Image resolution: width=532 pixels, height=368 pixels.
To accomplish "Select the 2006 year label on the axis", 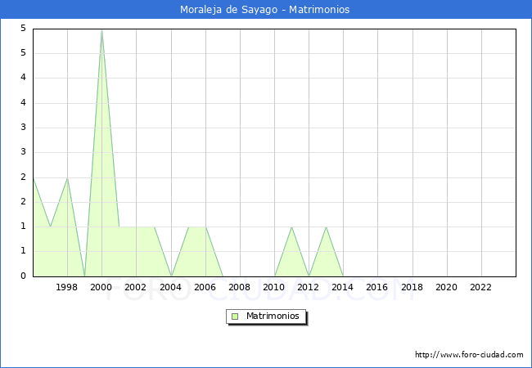I will (205, 287).
